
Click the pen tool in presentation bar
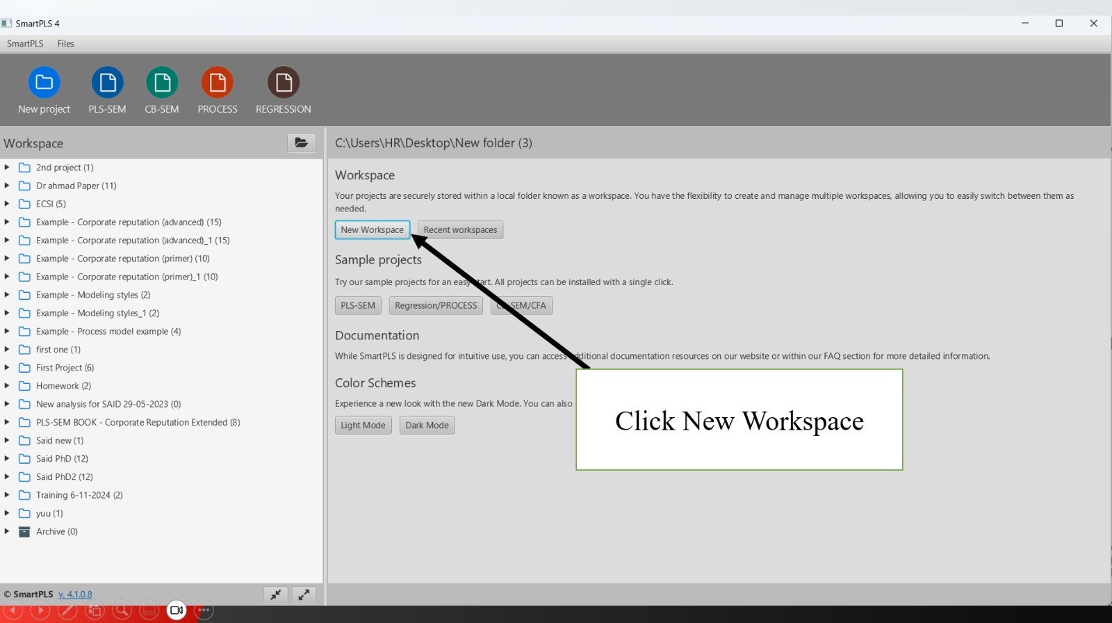coord(67,610)
